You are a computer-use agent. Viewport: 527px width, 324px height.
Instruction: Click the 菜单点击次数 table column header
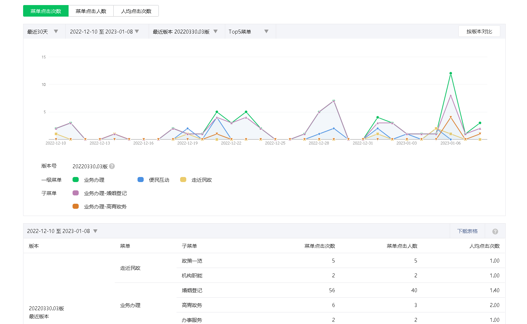319,246
